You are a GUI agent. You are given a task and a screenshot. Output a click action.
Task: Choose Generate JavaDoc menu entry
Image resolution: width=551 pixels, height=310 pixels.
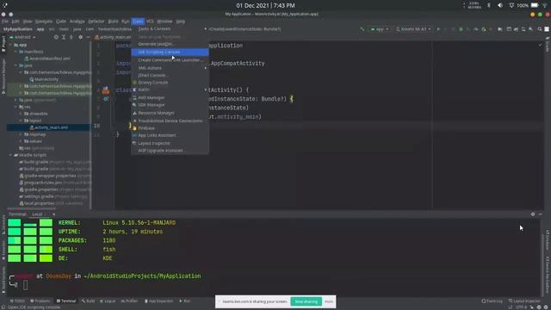(170, 44)
